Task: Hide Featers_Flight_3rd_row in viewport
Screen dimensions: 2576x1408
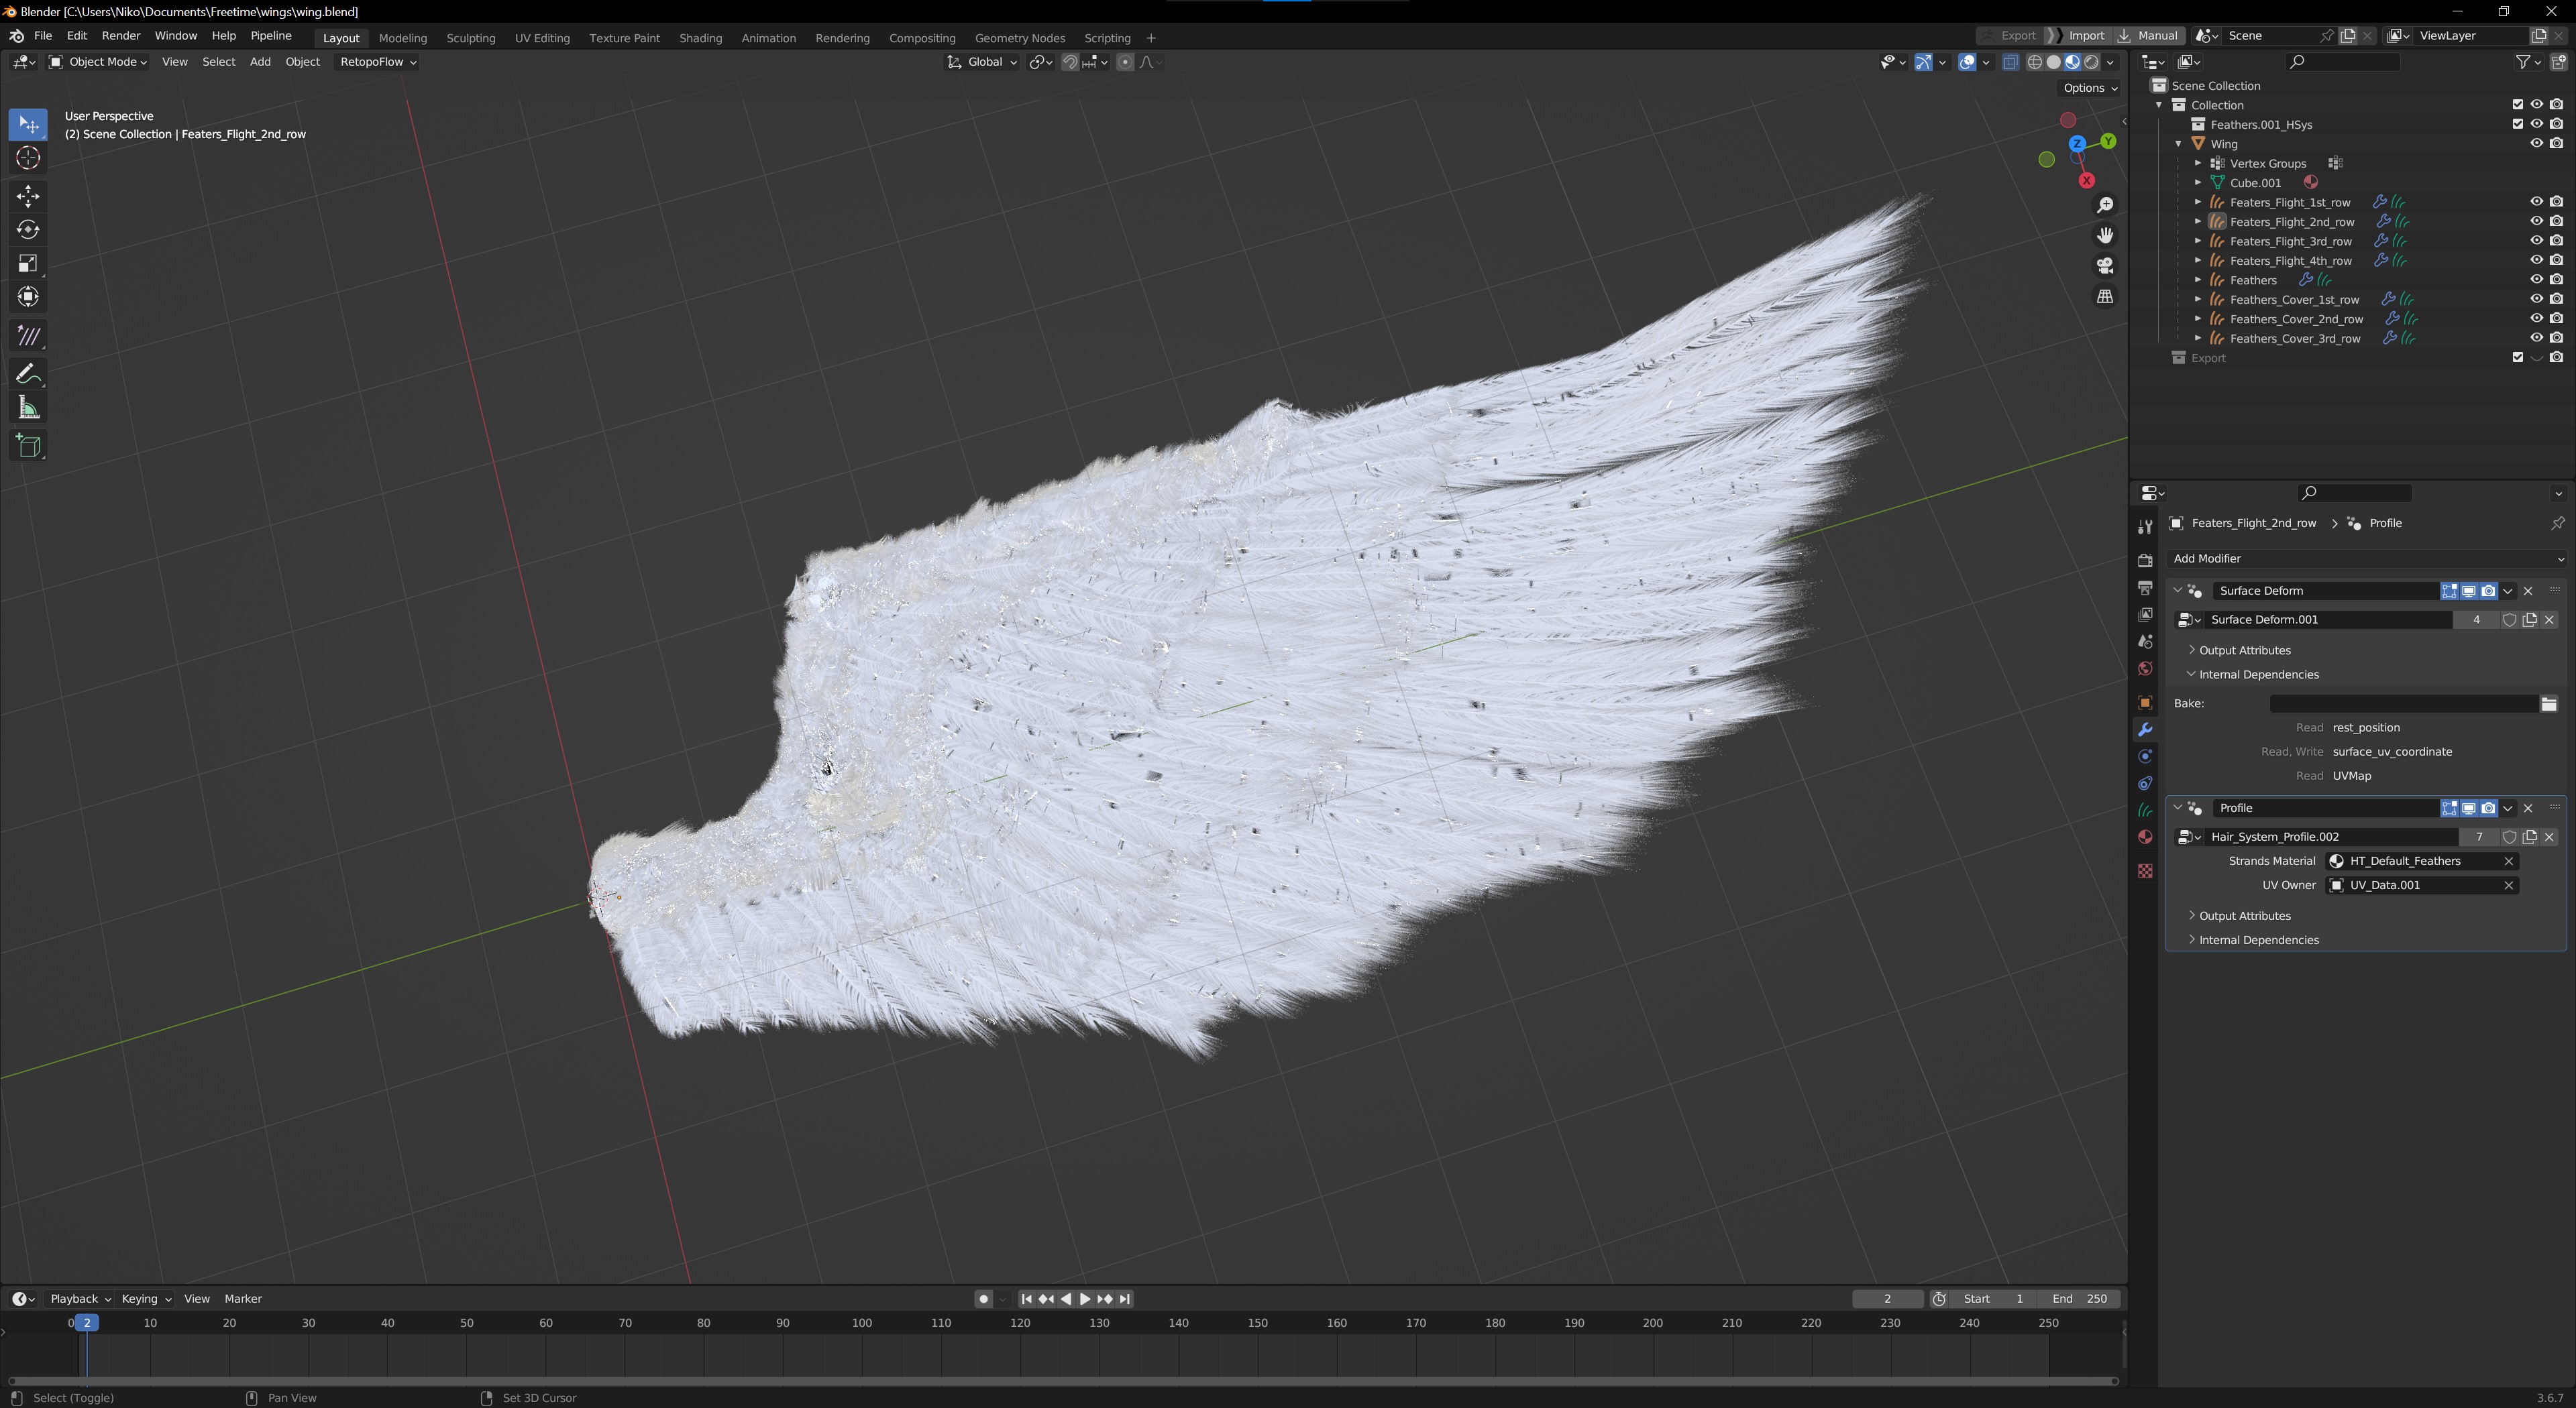Action: [2536, 241]
